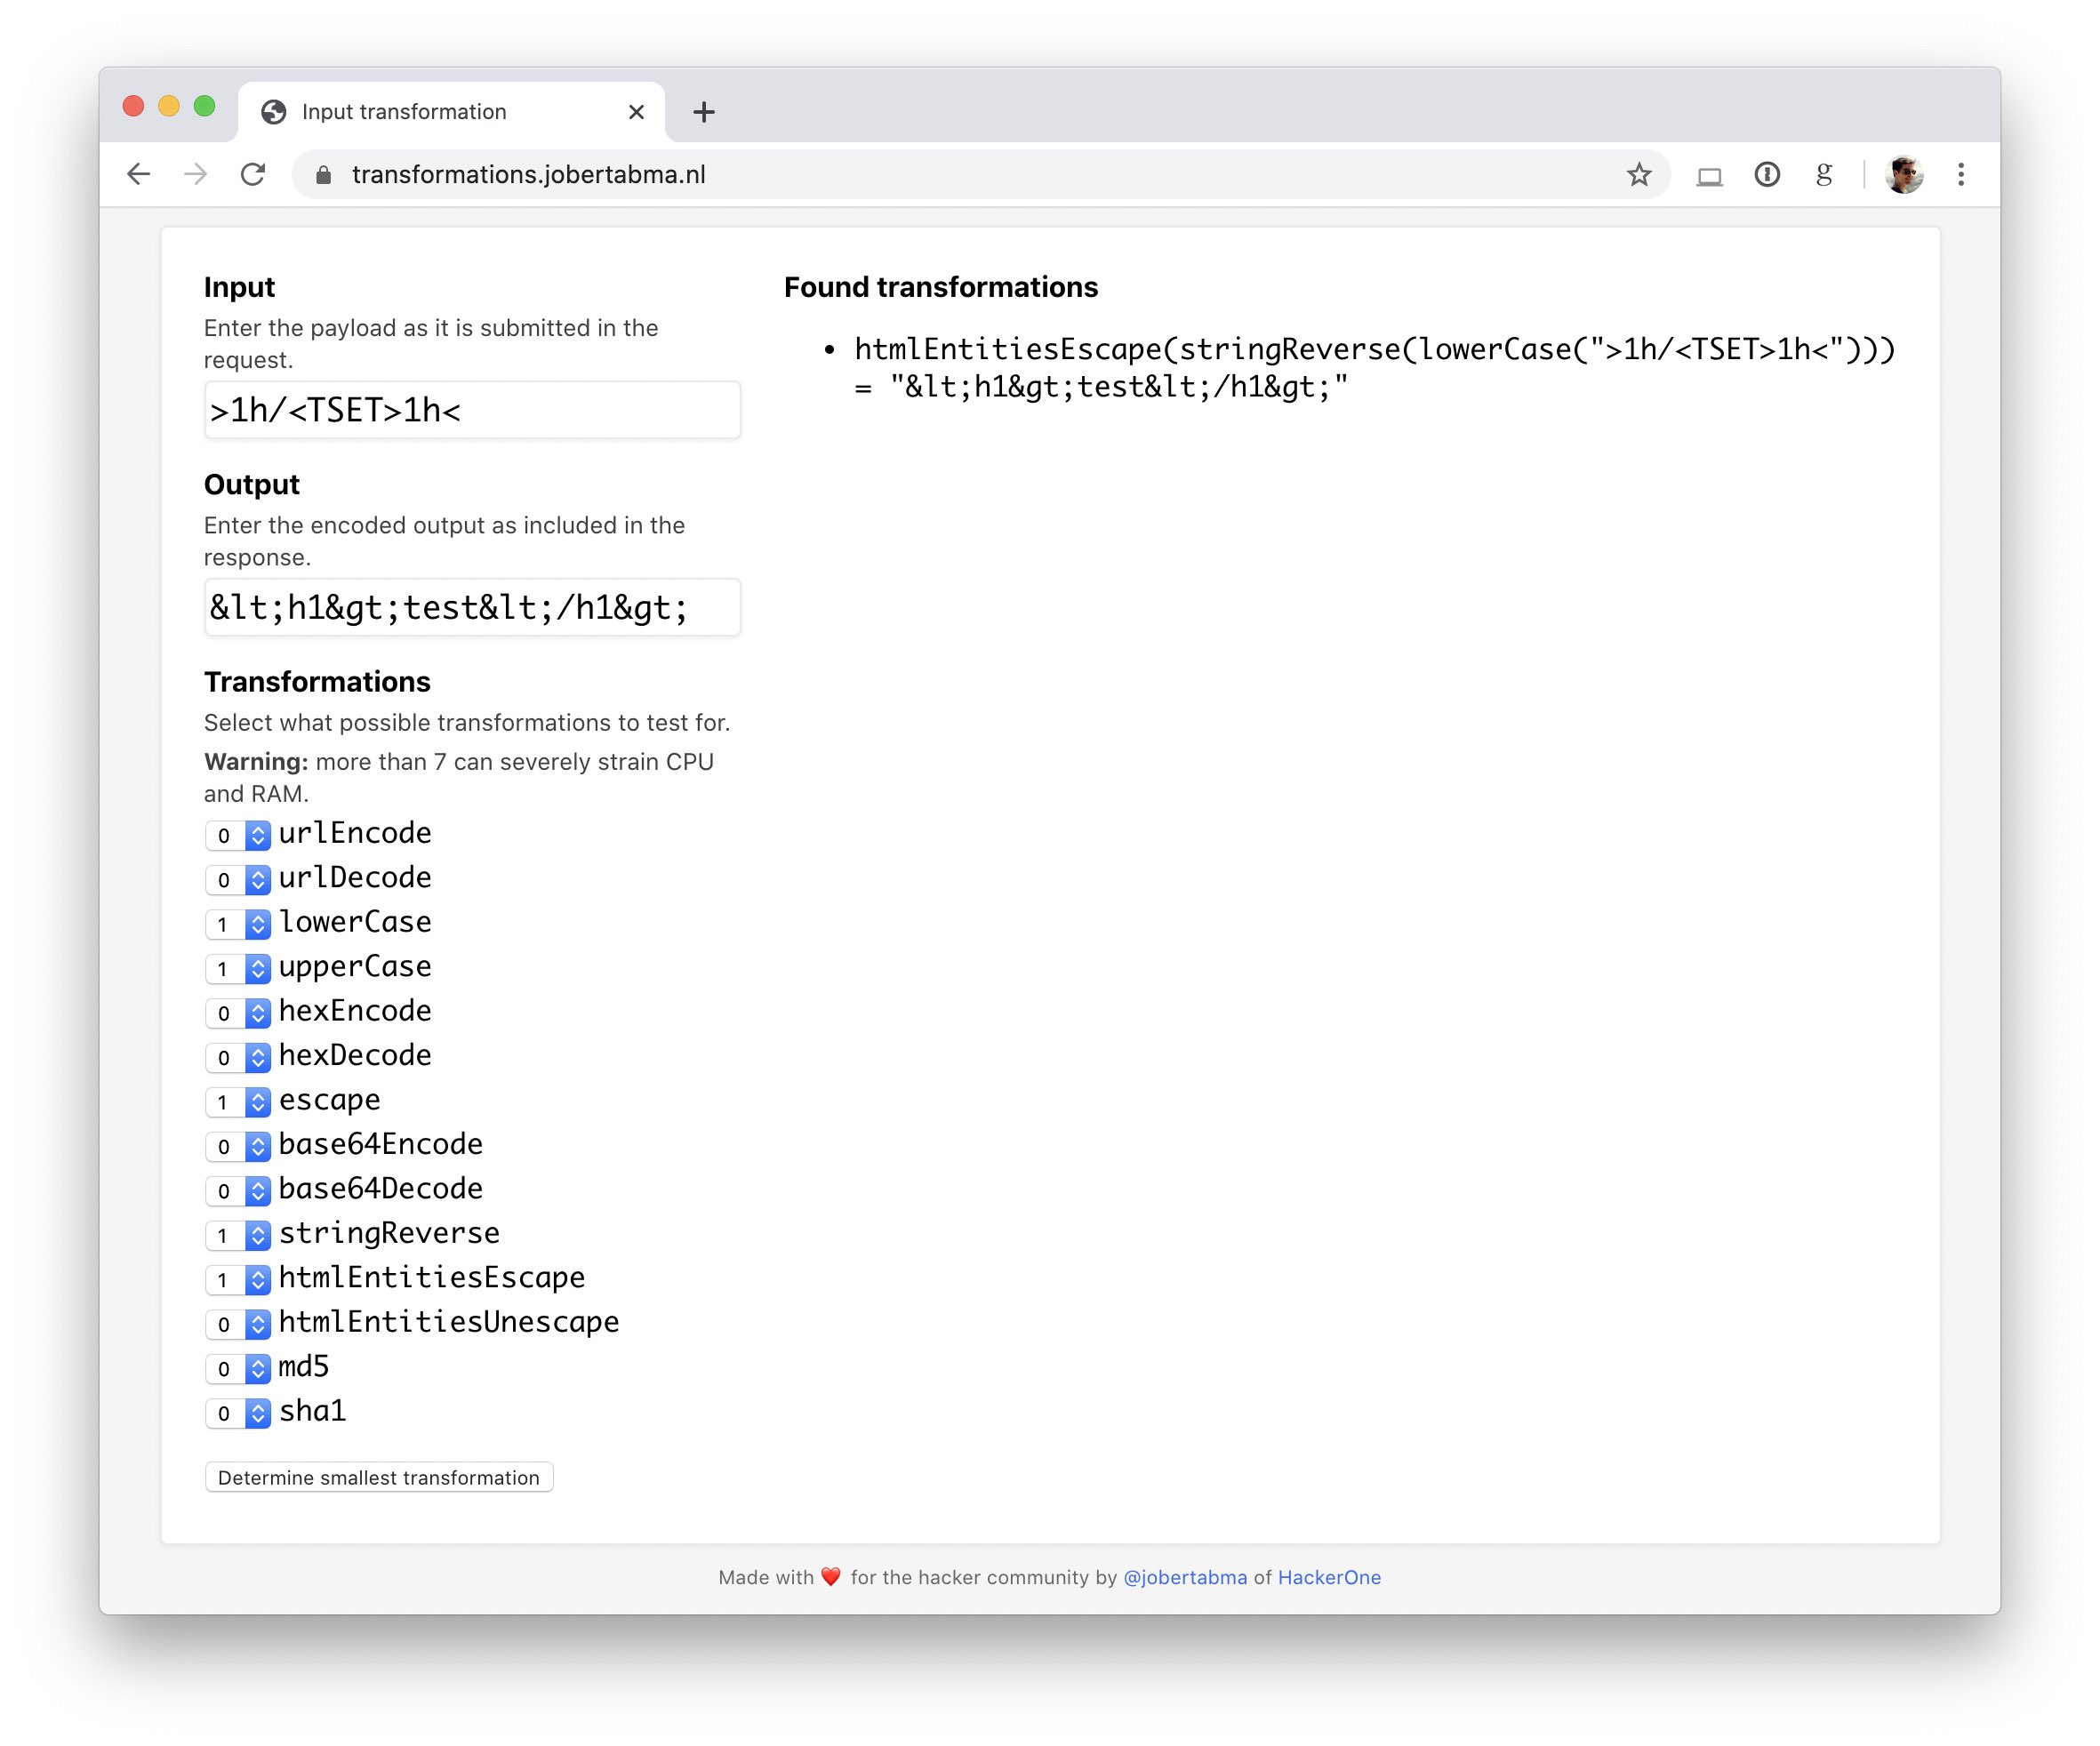
Task: Click the 'g' extension icon
Action: click(x=1824, y=175)
